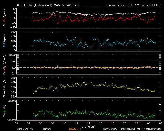The image size is (164, 131).
Task: Select the "700" tick on the Speed axis
Action: pyautogui.click(x=13, y=82)
